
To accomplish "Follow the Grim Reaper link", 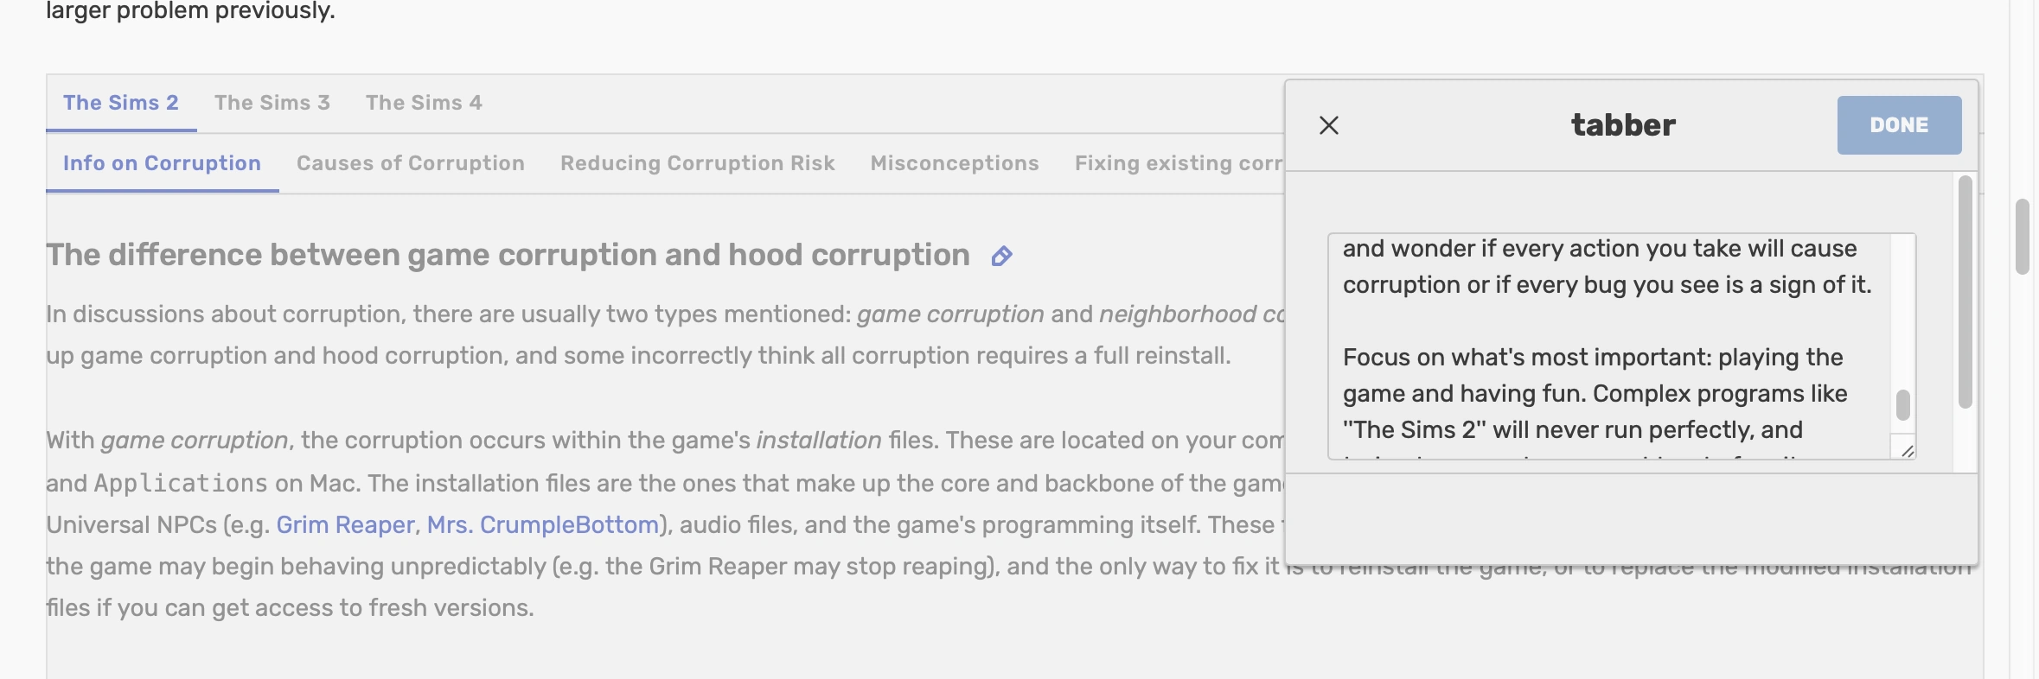I will click(x=345, y=525).
